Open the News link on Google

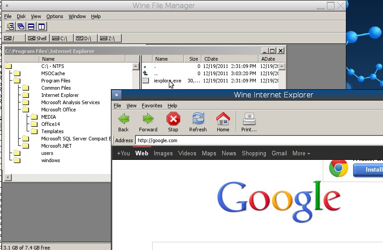click(x=229, y=153)
